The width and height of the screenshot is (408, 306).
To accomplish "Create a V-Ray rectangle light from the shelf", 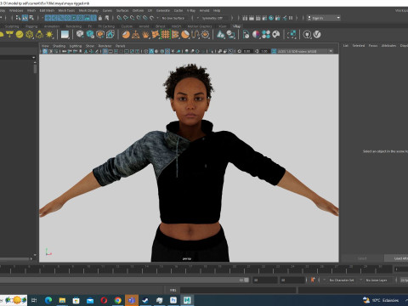I will (9, 35).
